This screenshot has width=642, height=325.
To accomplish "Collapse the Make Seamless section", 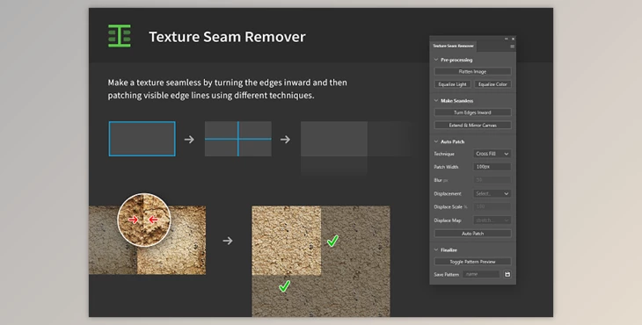I will [x=436, y=100].
